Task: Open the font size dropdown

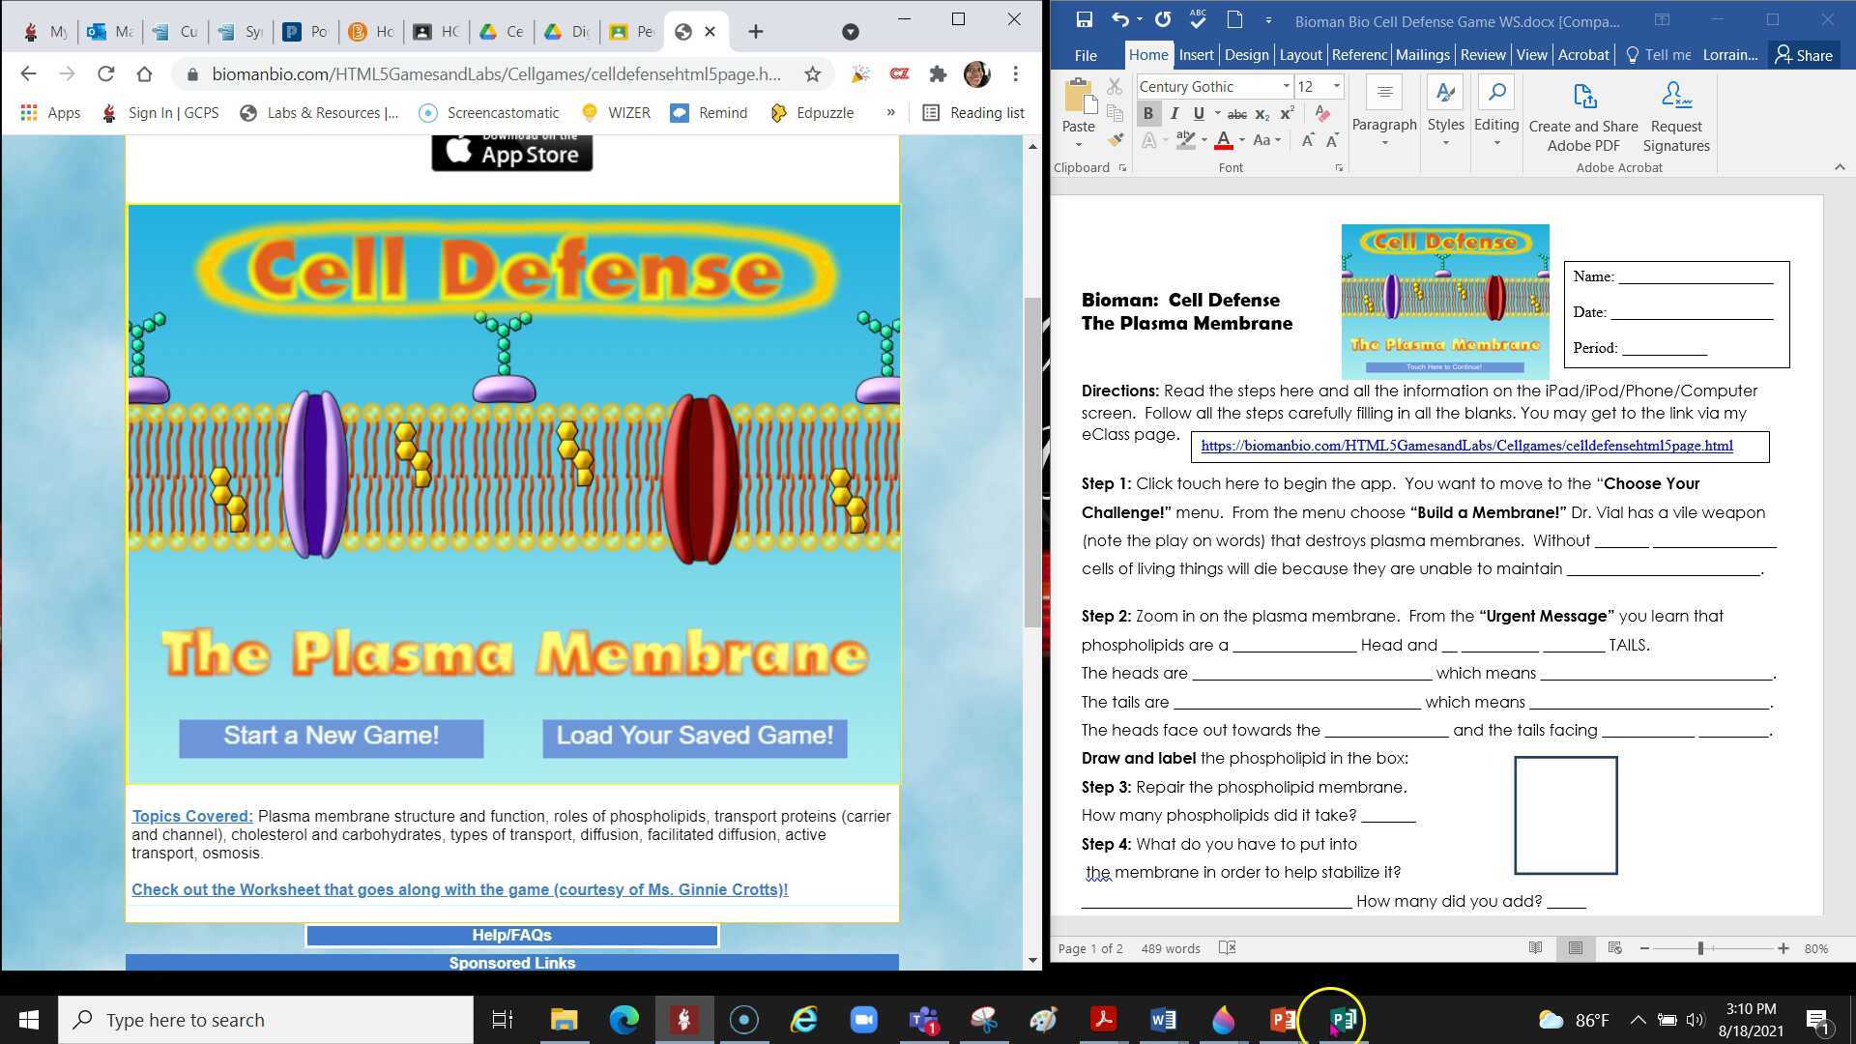Action: click(x=1336, y=86)
